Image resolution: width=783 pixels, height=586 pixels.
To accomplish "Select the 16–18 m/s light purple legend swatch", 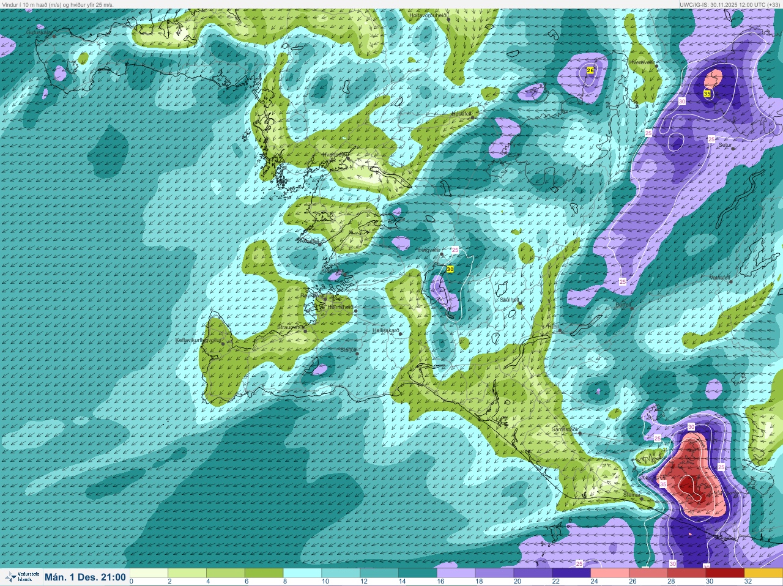I will [x=456, y=573].
